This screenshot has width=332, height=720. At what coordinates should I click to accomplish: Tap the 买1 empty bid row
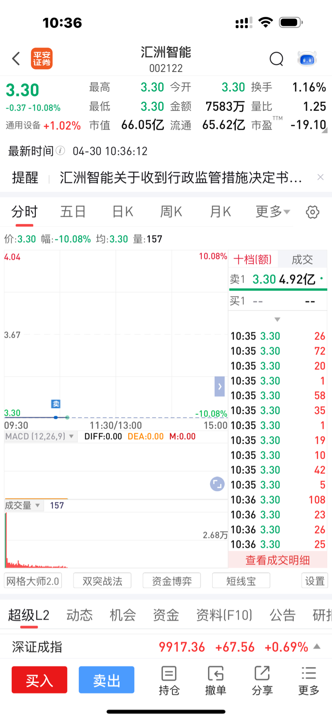pyautogui.click(x=278, y=301)
